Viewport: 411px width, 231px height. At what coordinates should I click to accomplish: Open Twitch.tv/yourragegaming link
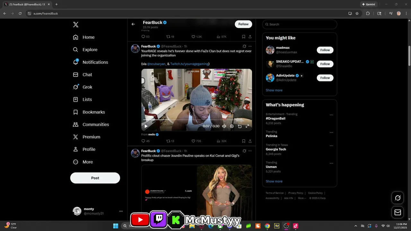point(189,64)
